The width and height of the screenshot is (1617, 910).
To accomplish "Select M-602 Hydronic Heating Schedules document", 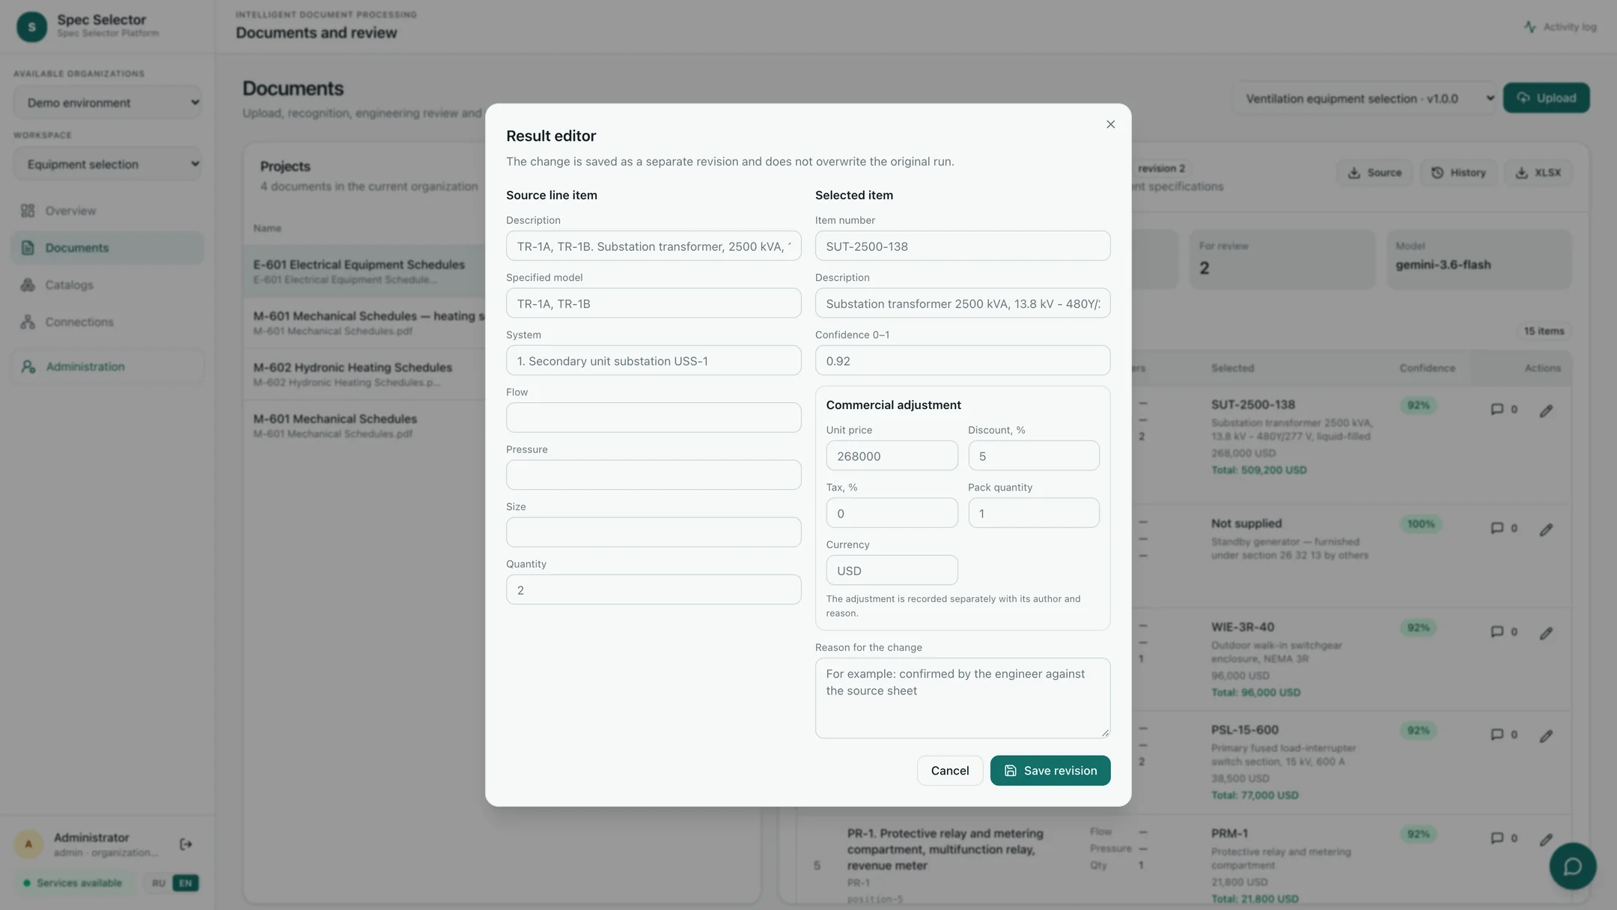I will 365,374.
